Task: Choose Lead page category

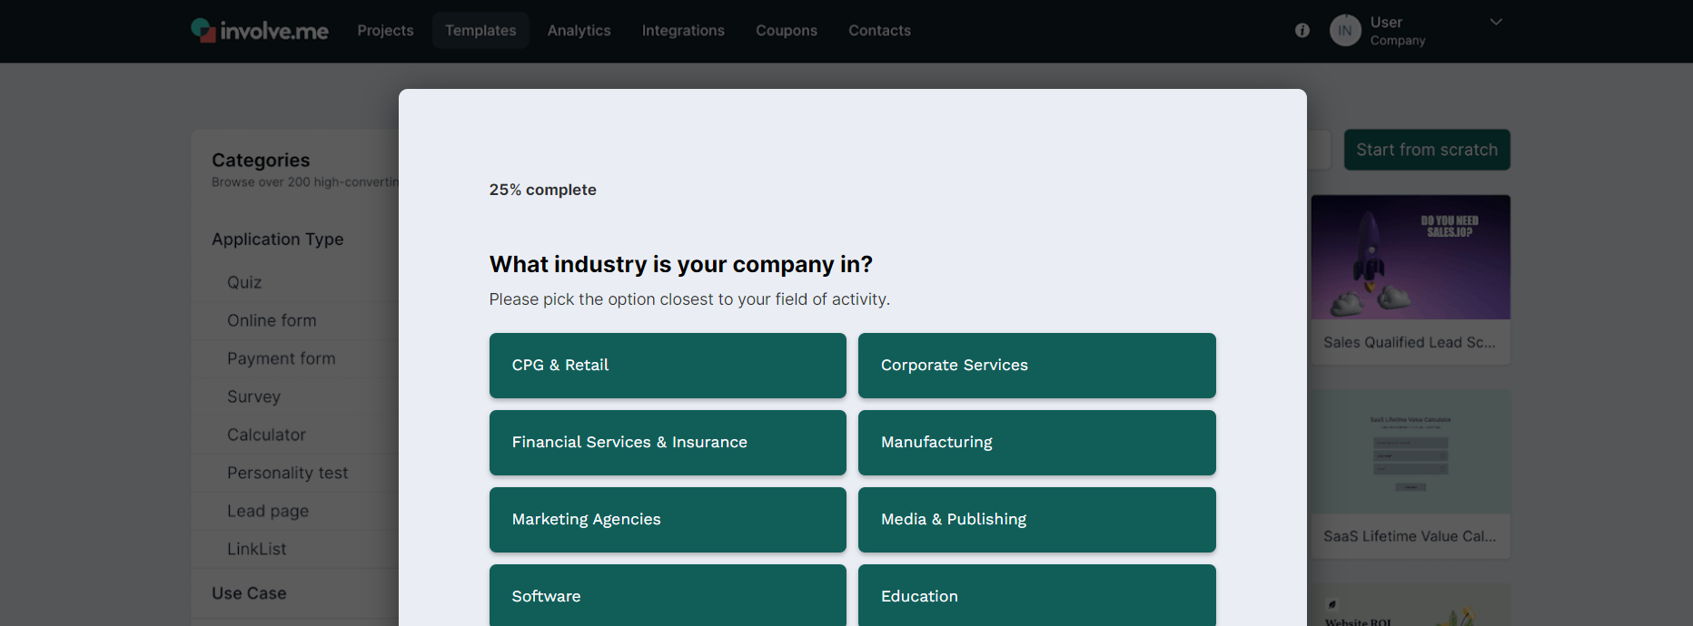Action: (268, 511)
